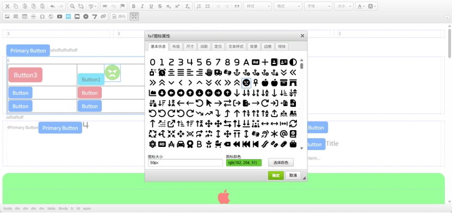Click the number 7 font icon in toolbar
452x213 pixels.
click(95, 17)
